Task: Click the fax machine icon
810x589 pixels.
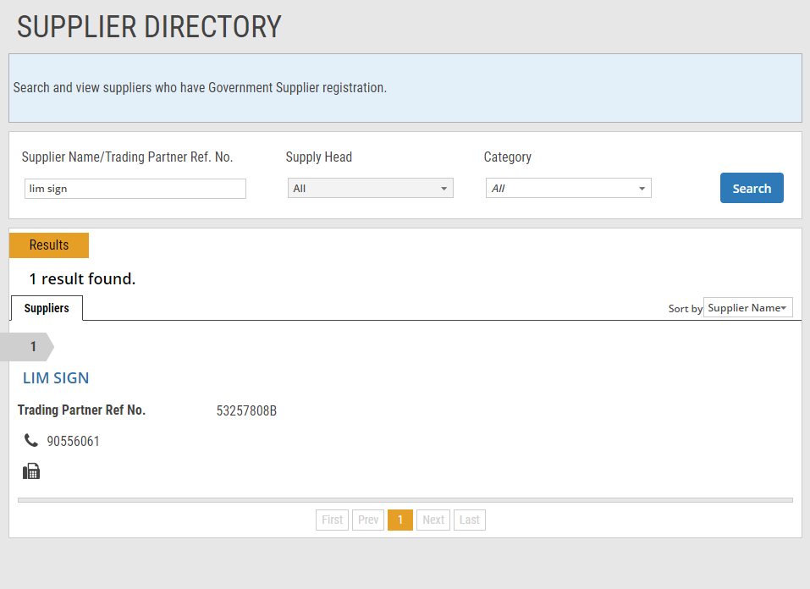Action: click(x=31, y=471)
